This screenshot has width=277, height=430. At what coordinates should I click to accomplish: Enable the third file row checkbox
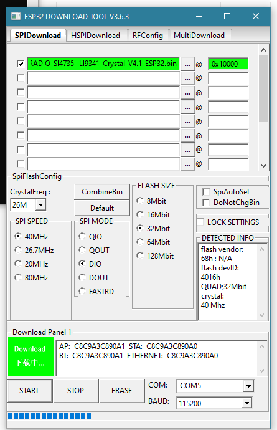tap(21, 92)
